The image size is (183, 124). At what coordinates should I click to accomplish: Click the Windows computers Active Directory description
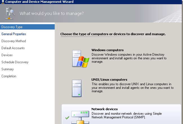coord(129,58)
